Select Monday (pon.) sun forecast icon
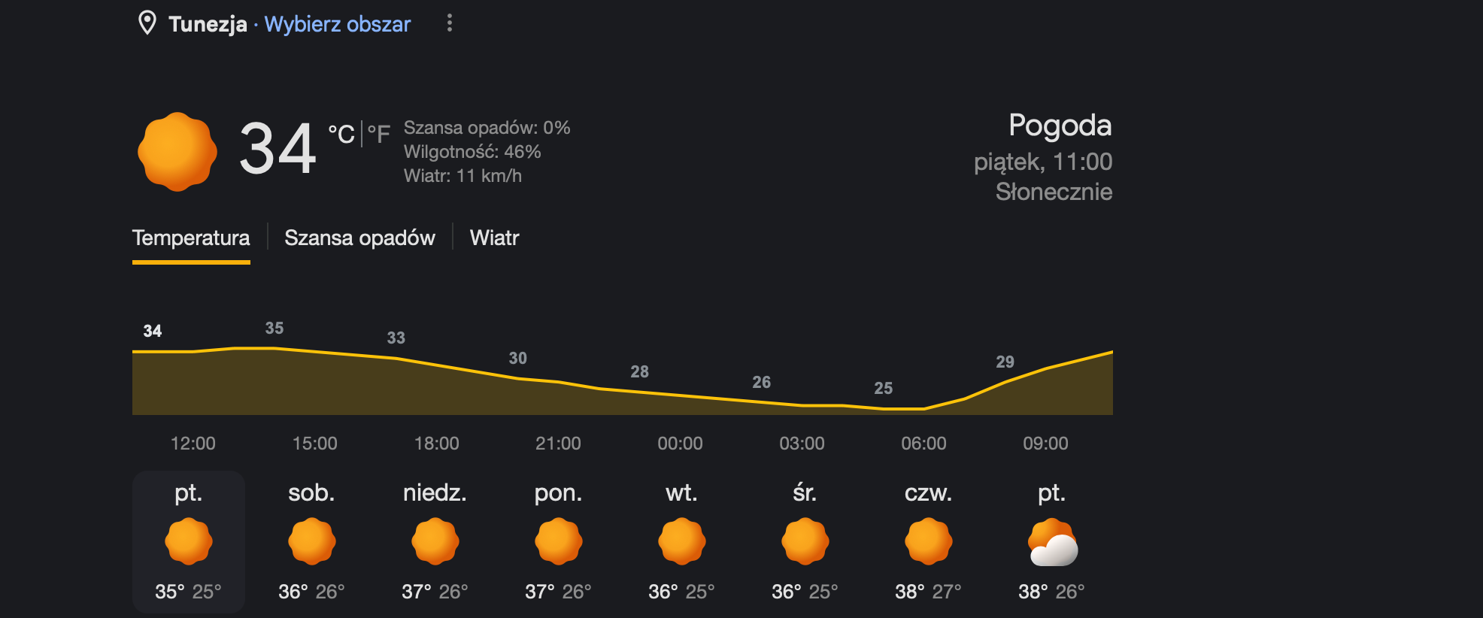The width and height of the screenshot is (1483, 618). pos(559,541)
